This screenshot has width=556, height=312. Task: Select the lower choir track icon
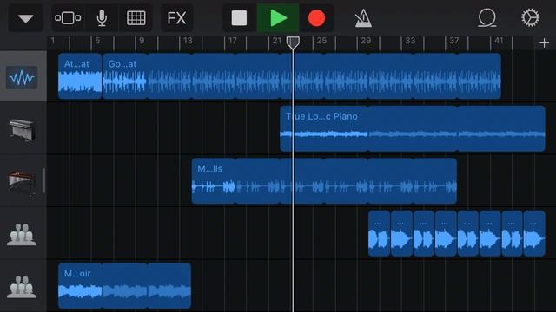coord(22,287)
